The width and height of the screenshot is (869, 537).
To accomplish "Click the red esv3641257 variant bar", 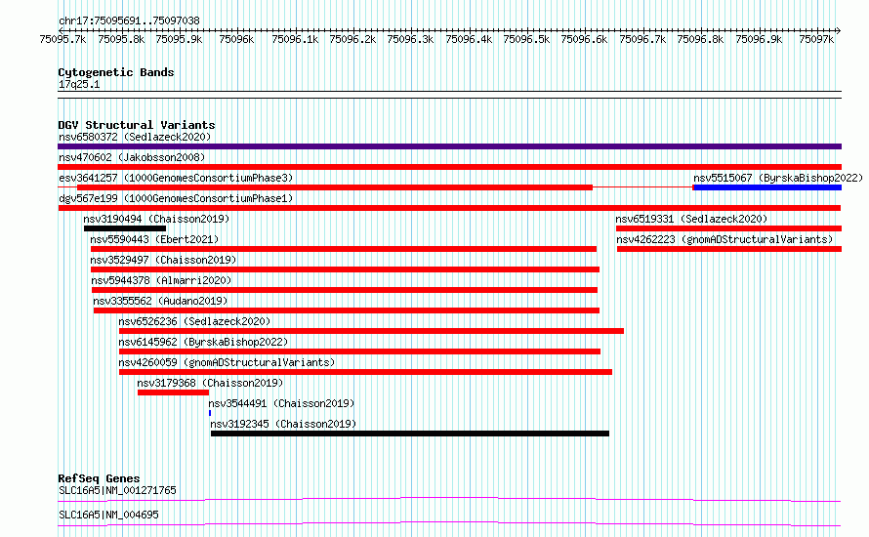I will [x=335, y=187].
